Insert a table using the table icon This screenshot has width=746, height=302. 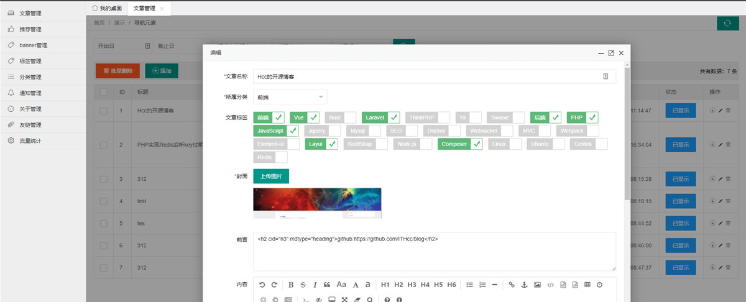pyautogui.click(x=587, y=285)
